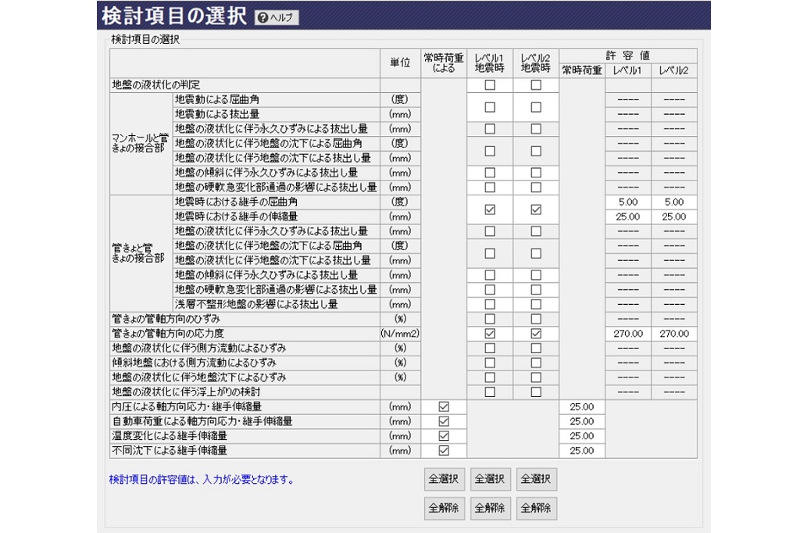
Task: Check レベル2 for pipe-joint 地盤の硬軟急変化部通過の影響による抜出し量
Action: pos(536,289)
